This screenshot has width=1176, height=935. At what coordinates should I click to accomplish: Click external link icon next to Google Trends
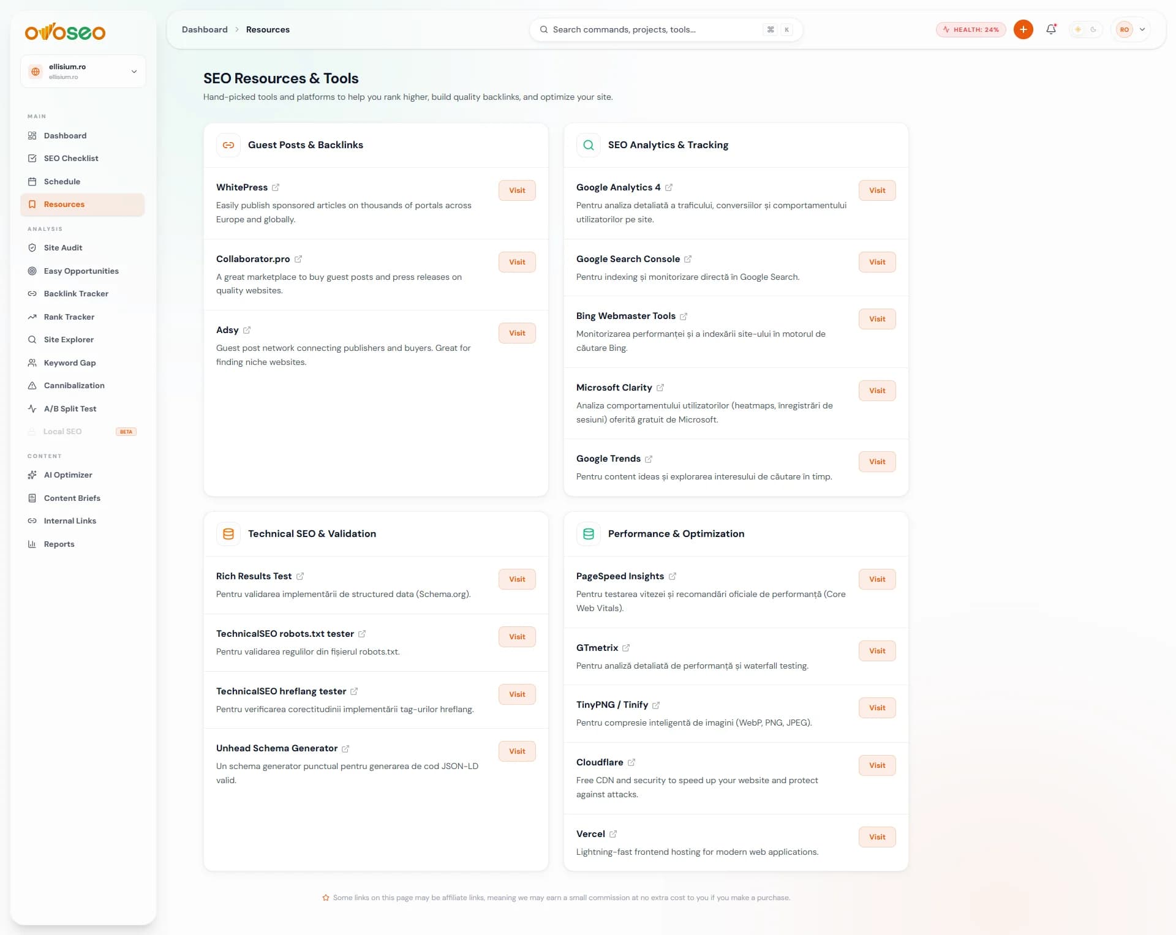click(x=649, y=459)
